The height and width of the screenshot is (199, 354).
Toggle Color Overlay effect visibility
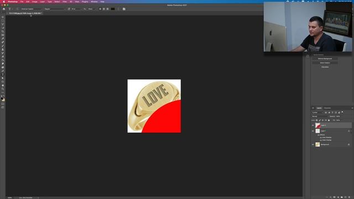[321, 140]
